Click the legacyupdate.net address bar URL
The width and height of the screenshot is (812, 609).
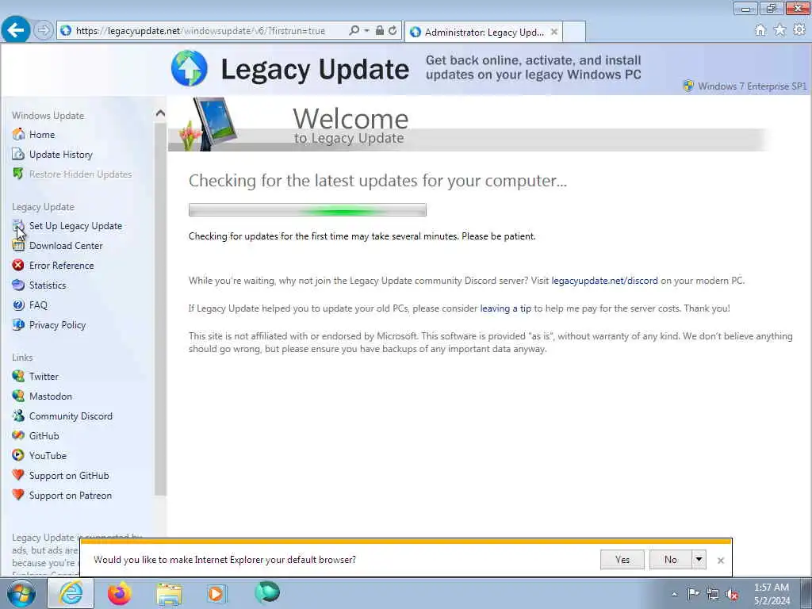click(x=201, y=31)
